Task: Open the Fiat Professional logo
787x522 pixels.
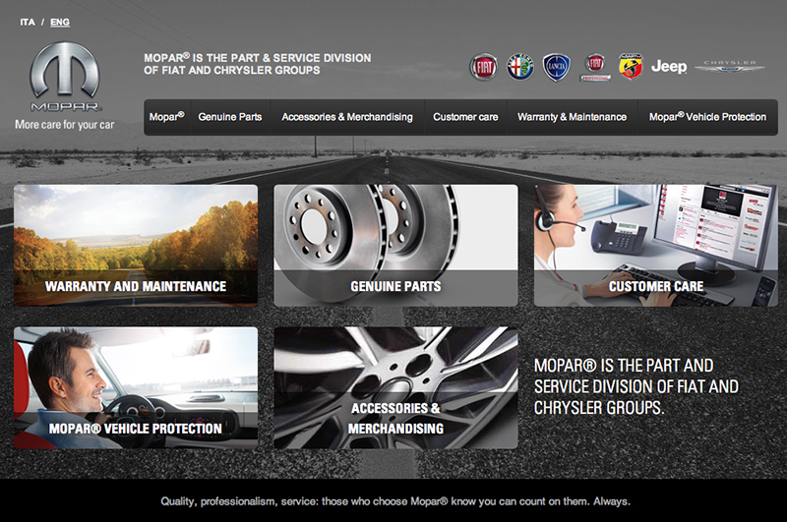Action: pyautogui.click(x=595, y=67)
